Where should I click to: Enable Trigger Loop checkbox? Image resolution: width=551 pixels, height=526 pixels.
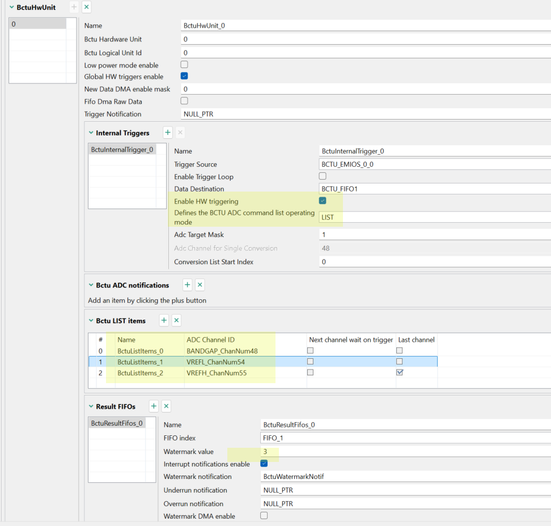(323, 176)
